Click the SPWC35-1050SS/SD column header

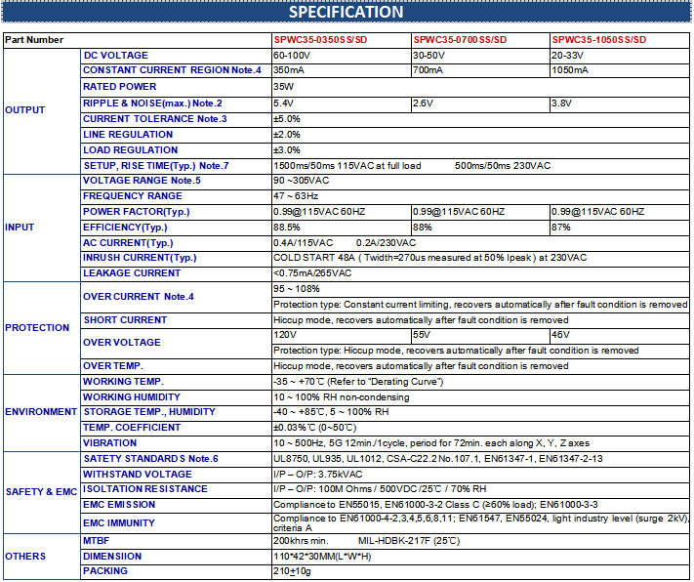click(x=598, y=40)
